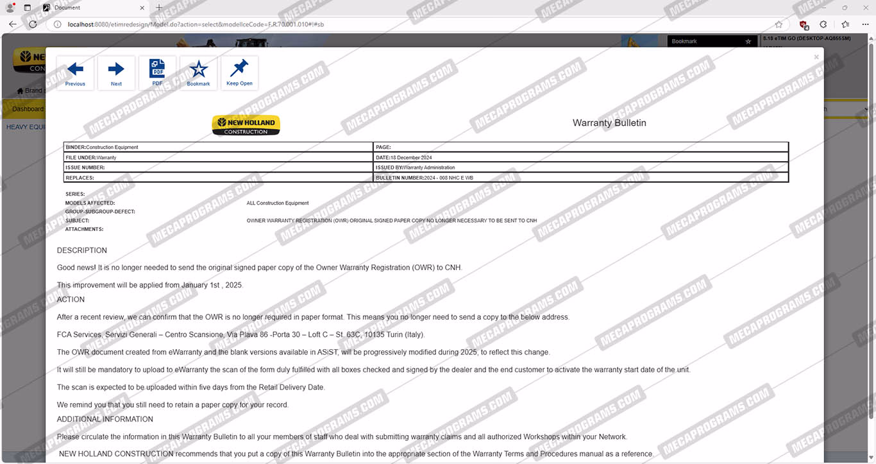
Task: Click 'ALL Construction Equipment' models text
Action: coord(278,203)
